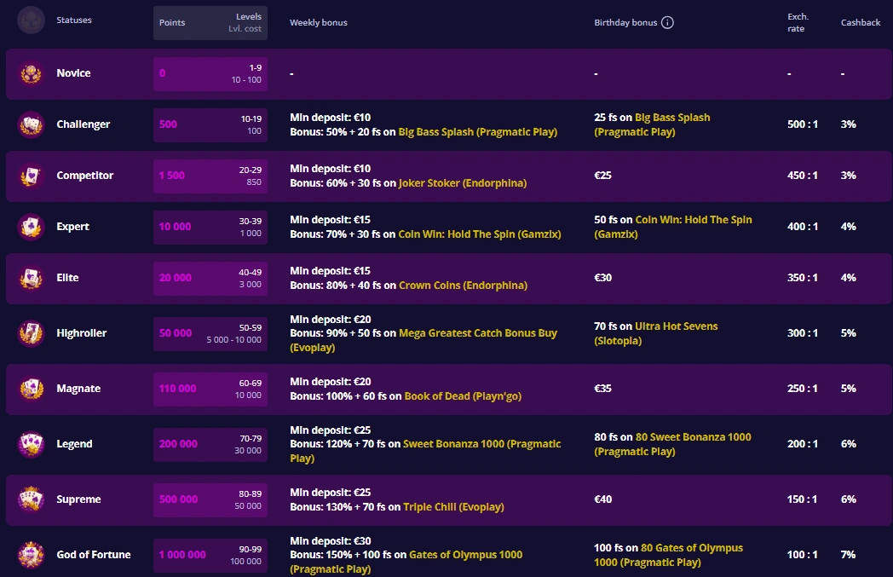Click the 50 000 points value

coord(176,333)
